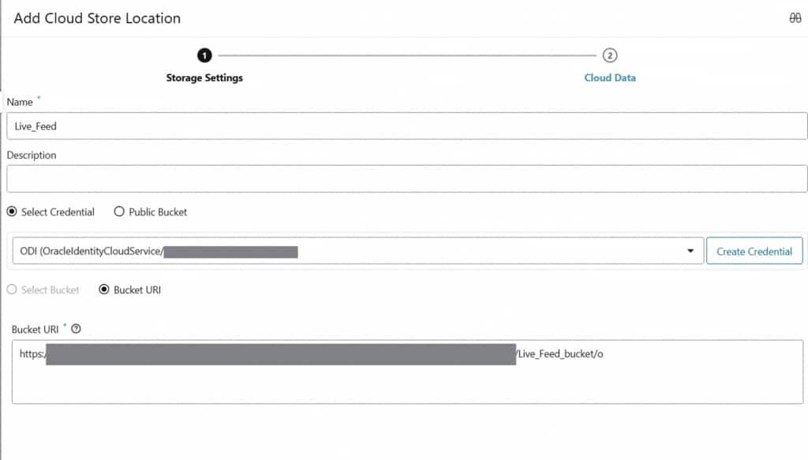808x460 pixels.
Task: Focus the Name field containing Live_Feed
Action: coord(407,126)
